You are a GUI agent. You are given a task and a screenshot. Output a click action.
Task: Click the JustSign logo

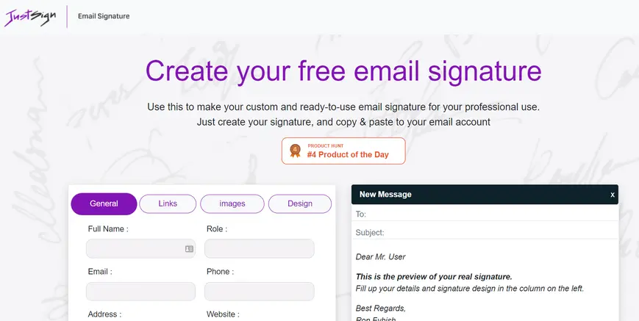click(30, 16)
